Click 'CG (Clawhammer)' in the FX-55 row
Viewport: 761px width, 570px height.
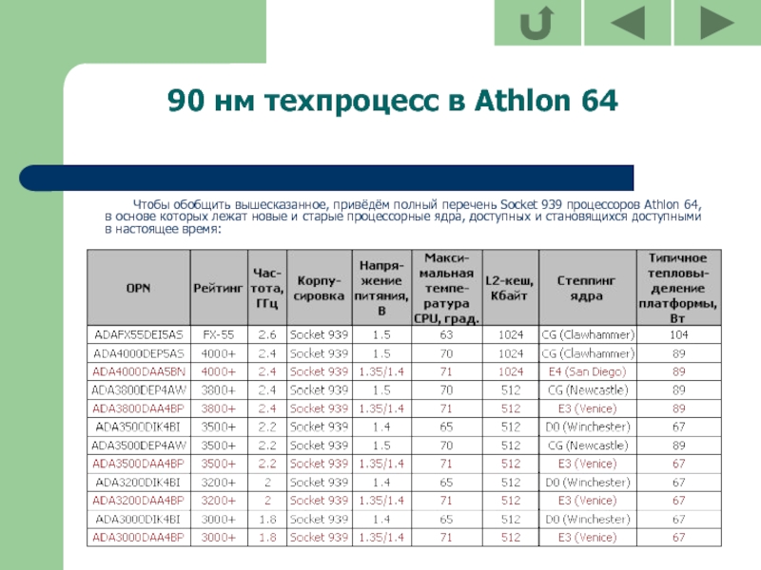(587, 335)
